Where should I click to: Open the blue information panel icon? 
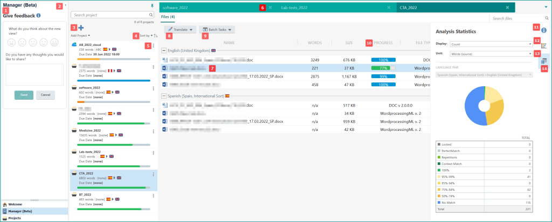544,31
